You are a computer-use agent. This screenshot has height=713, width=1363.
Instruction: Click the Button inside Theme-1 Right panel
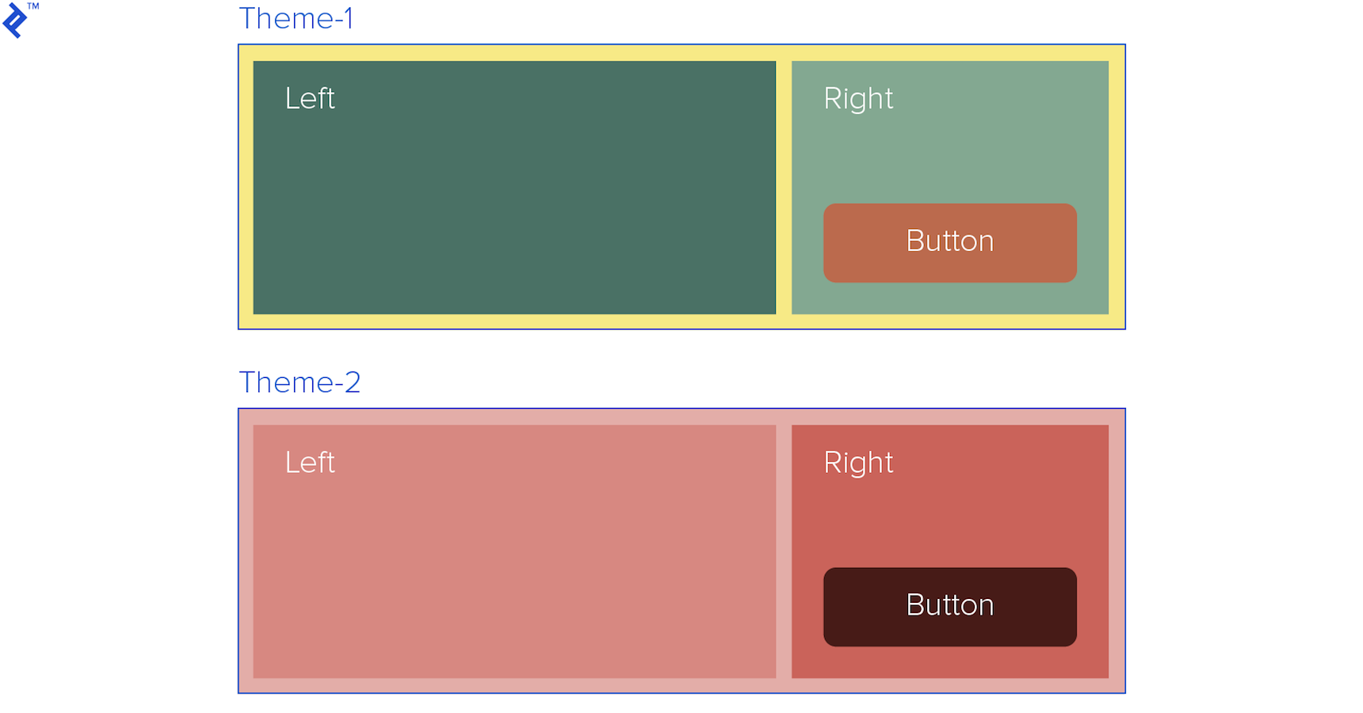949,242
